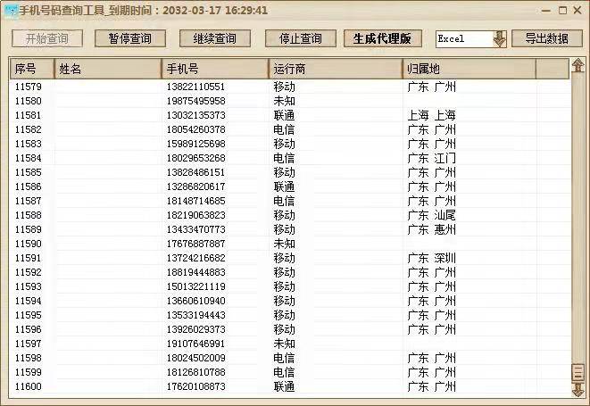Image resolution: width=590 pixels, height=406 pixels.
Task: Click 上海 上海 location cell
Action: (x=431, y=115)
